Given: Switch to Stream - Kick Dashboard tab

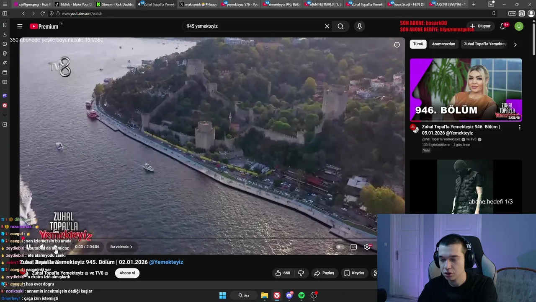Looking at the screenshot, I should tap(115, 4).
